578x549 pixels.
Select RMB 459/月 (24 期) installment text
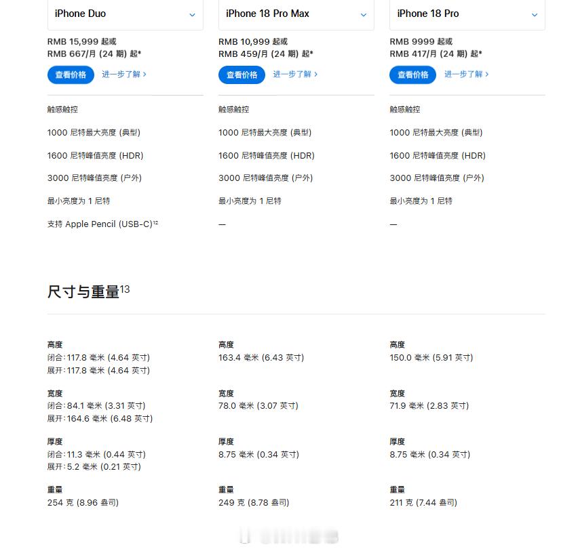pyautogui.click(x=265, y=54)
